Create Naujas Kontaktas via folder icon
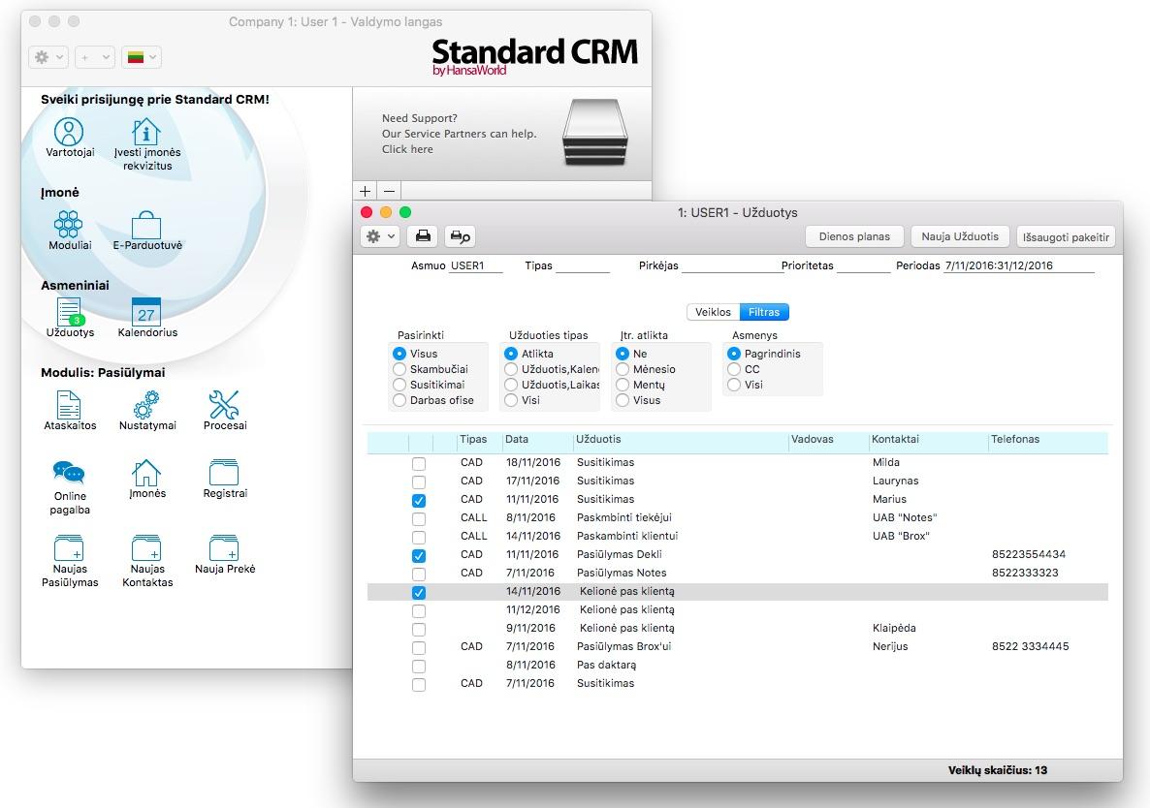The width and height of the screenshot is (1150, 808). coord(146,548)
